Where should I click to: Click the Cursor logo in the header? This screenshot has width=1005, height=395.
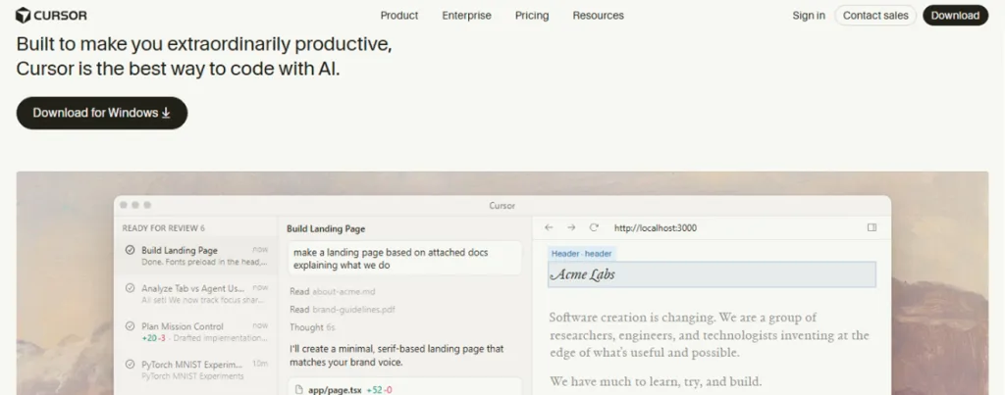pos(51,16)
